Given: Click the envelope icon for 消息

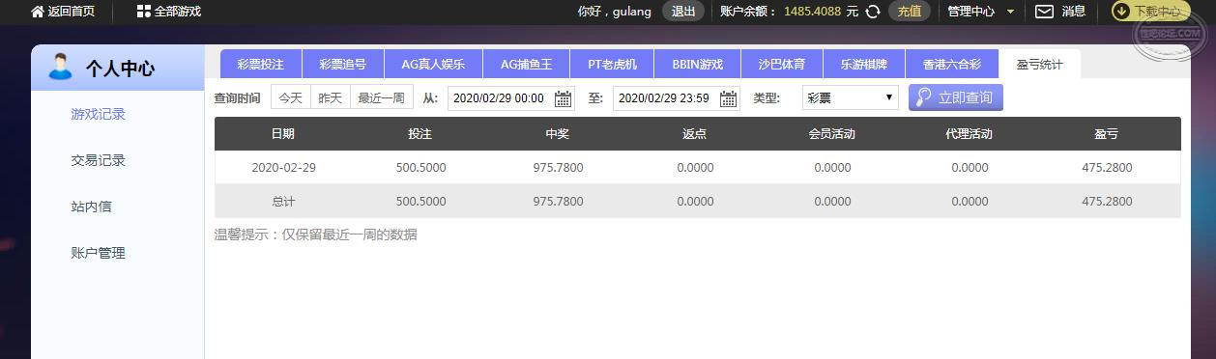Looking at the screenshot, I should point(1044,12).
